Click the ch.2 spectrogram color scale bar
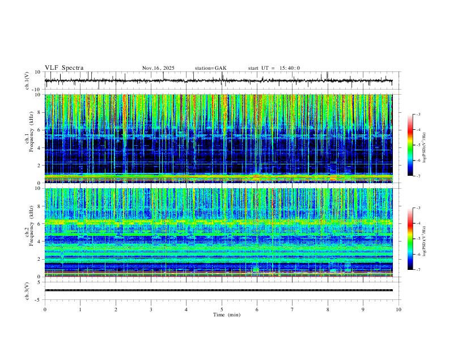Image resolution: width=449 pixels, height=347 pixels. 410,239
